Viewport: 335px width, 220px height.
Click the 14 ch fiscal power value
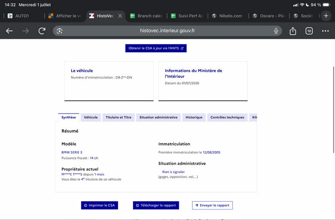(x=94, y=158)
